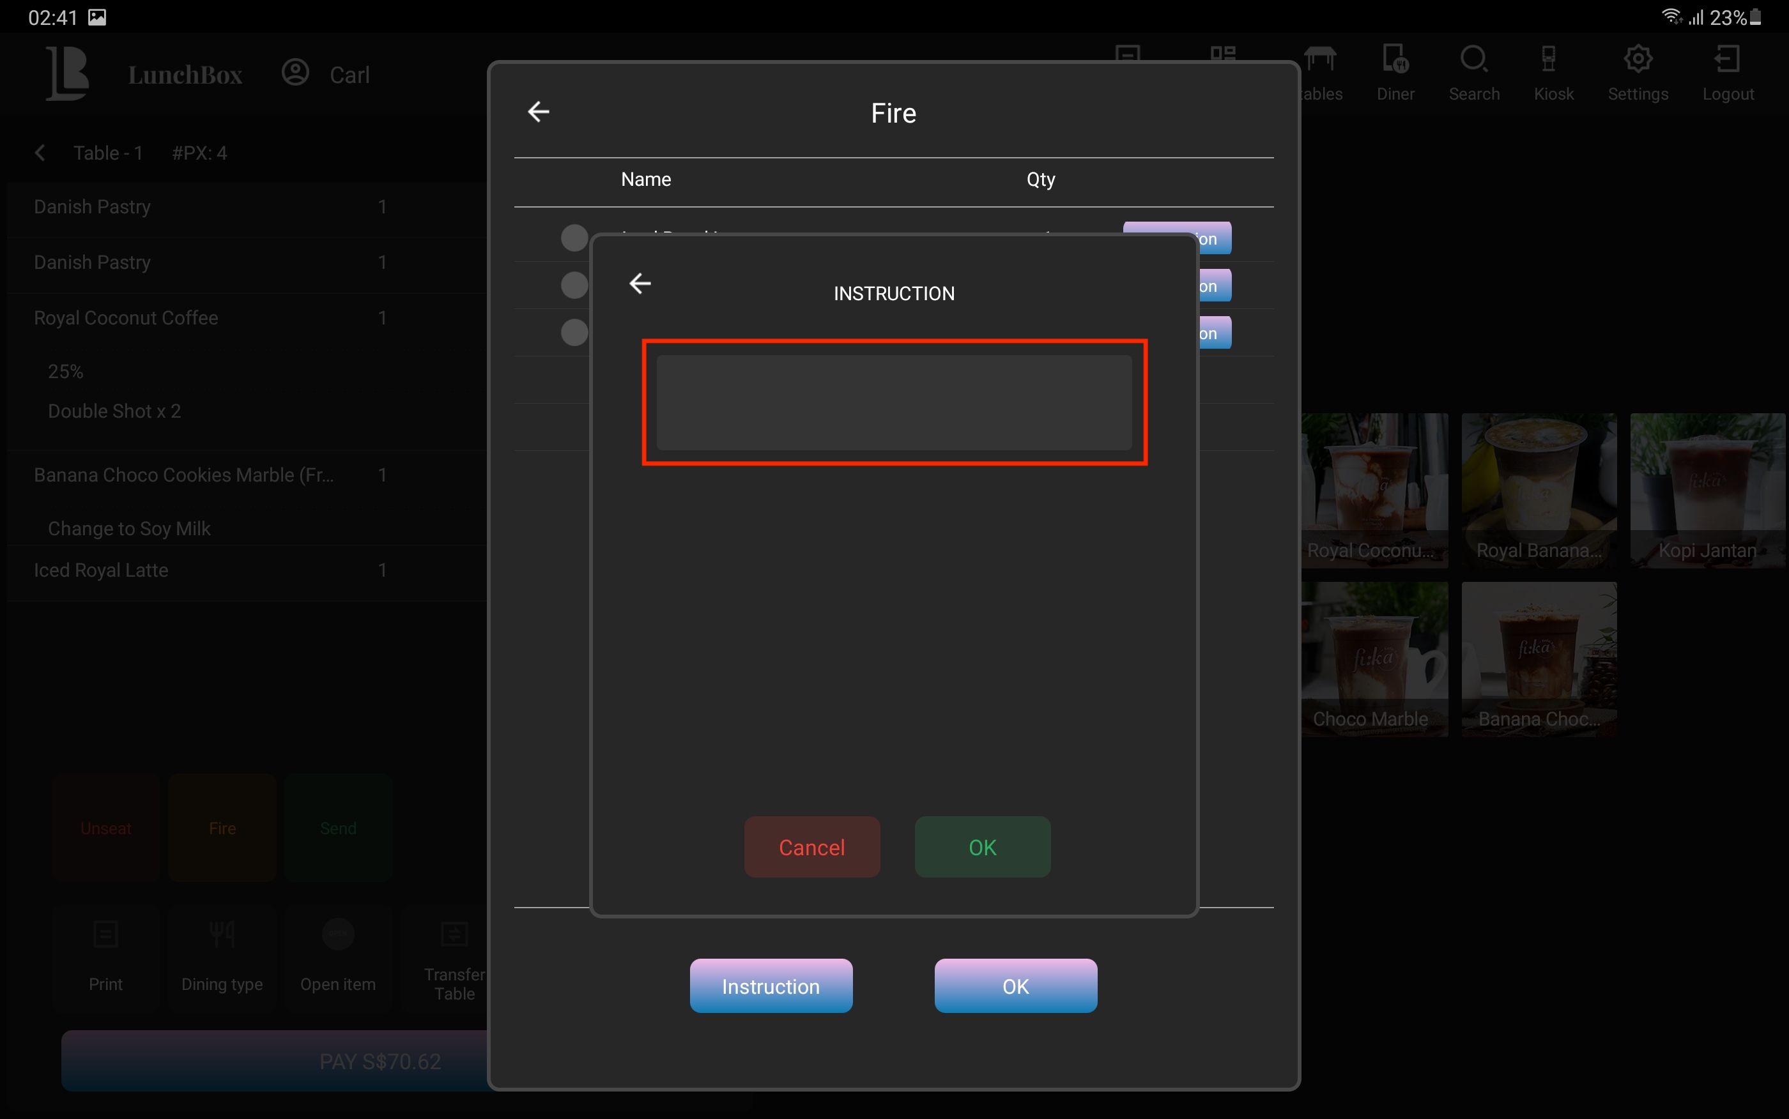This screenshot has width=1789, height=1119.
Task: Open the Search icon in top bar
Action: coord(1473,60)
